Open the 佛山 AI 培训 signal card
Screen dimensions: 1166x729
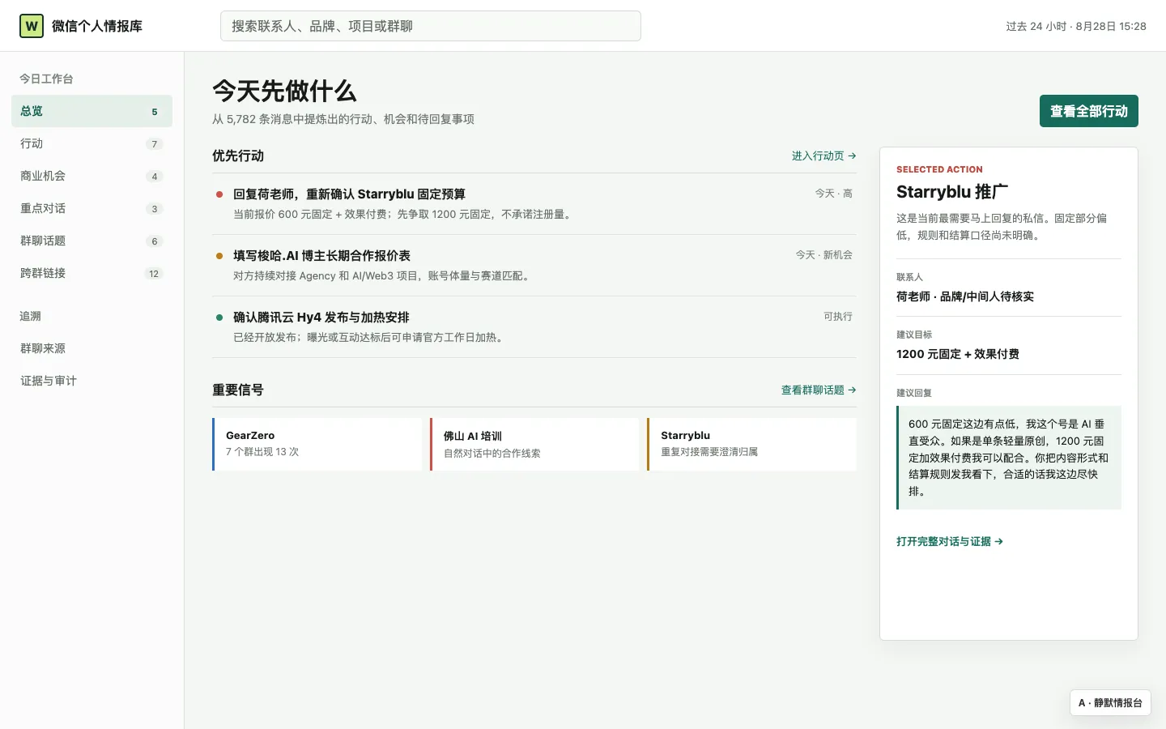pyautogui.click(x=534, y=444)
